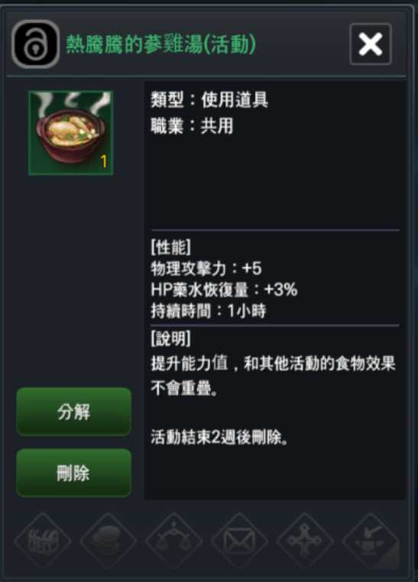Close the item details panel
The height and width of the screenshot is (582, 418).
pos(371,44)
